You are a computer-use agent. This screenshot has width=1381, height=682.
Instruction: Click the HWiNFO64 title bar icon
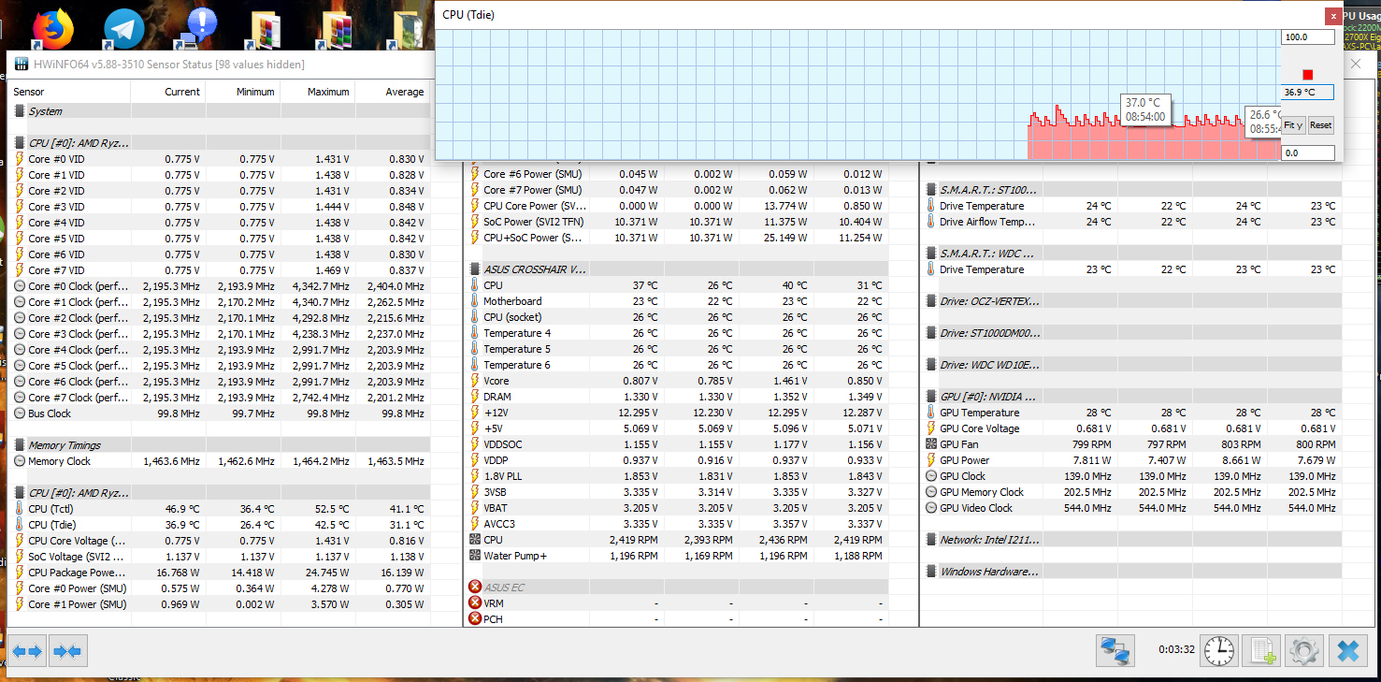coord(21,65)
